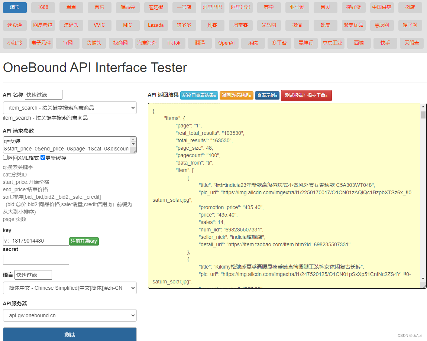The image size is (427, 341).
Task: Select the VVIC tab
Action: click(x=99, y=25)
